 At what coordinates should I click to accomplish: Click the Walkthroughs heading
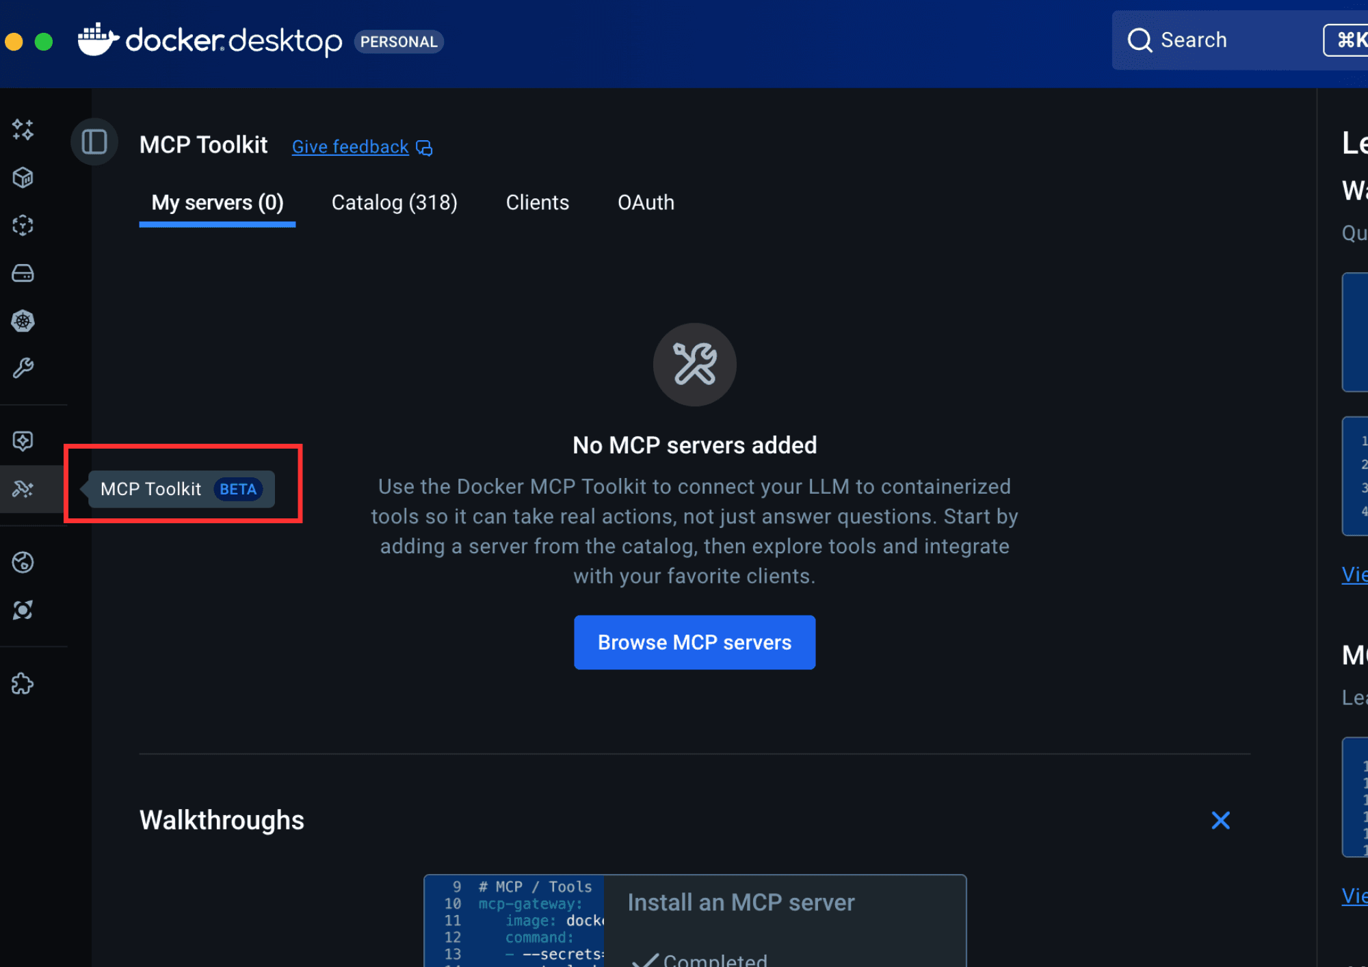point(222,820)
